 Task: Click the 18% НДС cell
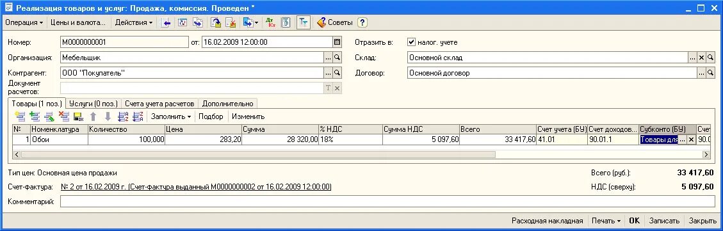click(x=350, y=139)
